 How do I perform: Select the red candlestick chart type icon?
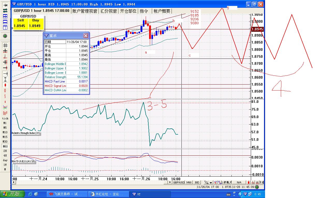point(5,85)
